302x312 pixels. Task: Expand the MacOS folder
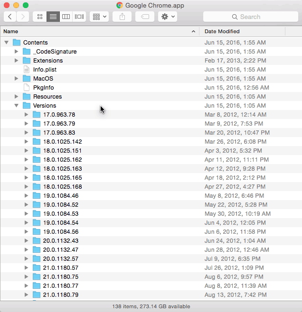[16, 79]
